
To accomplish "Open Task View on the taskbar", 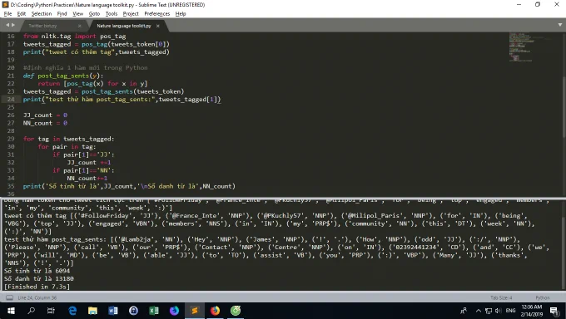I will pyautogui.click(x=51, y=311).
